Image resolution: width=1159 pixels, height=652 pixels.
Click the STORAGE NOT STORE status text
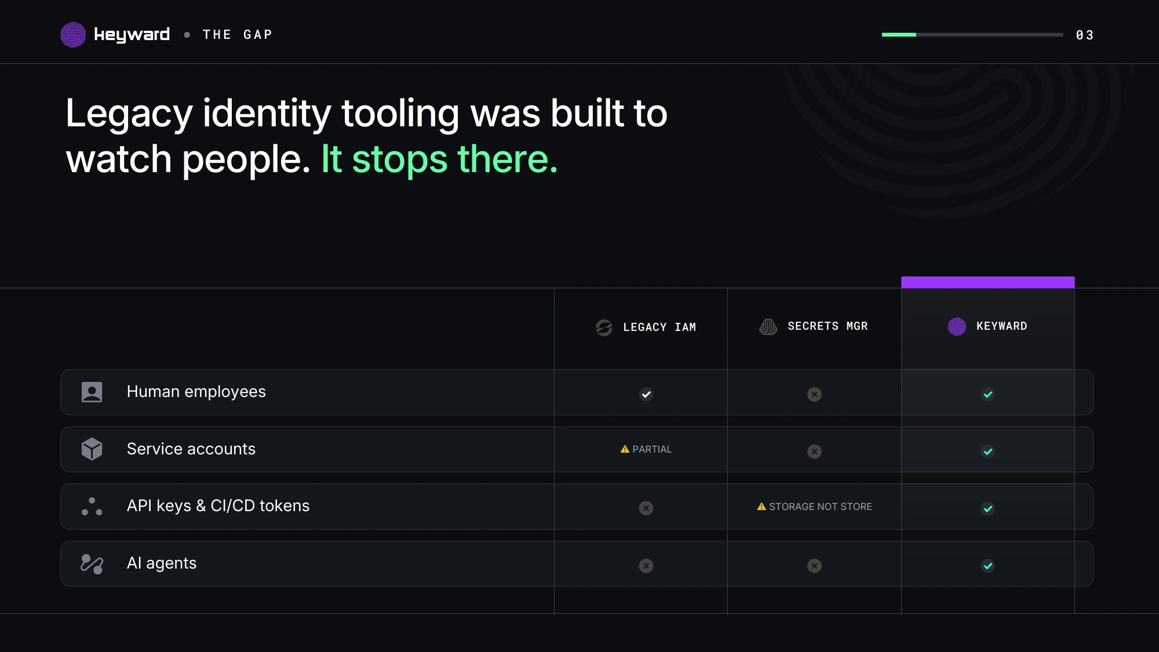tap(821, 507)
